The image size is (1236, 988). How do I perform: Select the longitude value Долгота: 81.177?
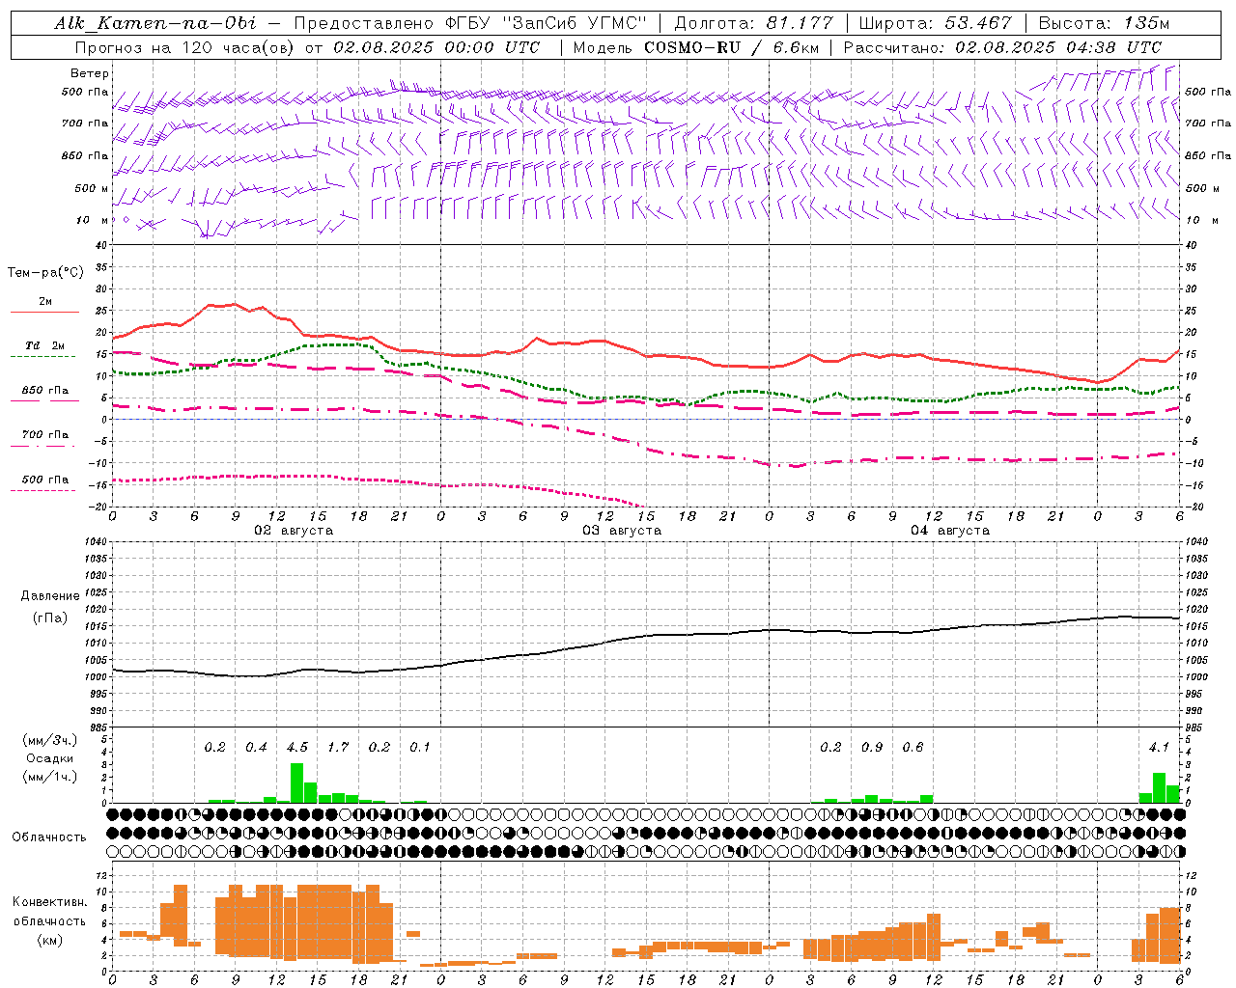point(753,23)
